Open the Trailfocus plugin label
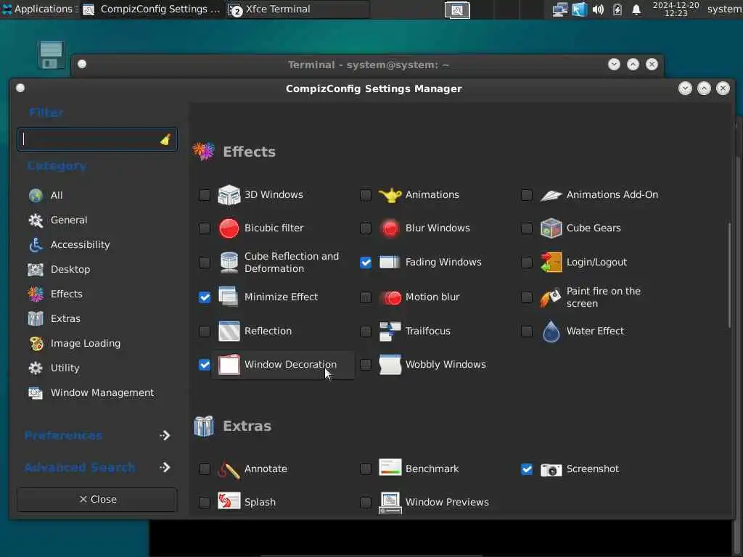 point(427,331)
